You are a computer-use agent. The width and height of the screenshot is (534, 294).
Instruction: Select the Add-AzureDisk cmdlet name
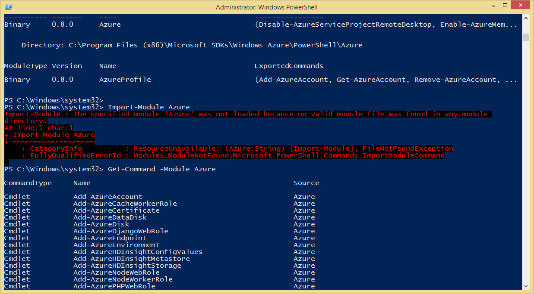[x=101, y=224]
